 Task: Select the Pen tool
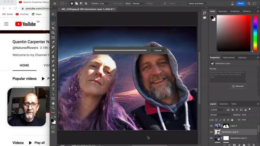tap(53, 84)
